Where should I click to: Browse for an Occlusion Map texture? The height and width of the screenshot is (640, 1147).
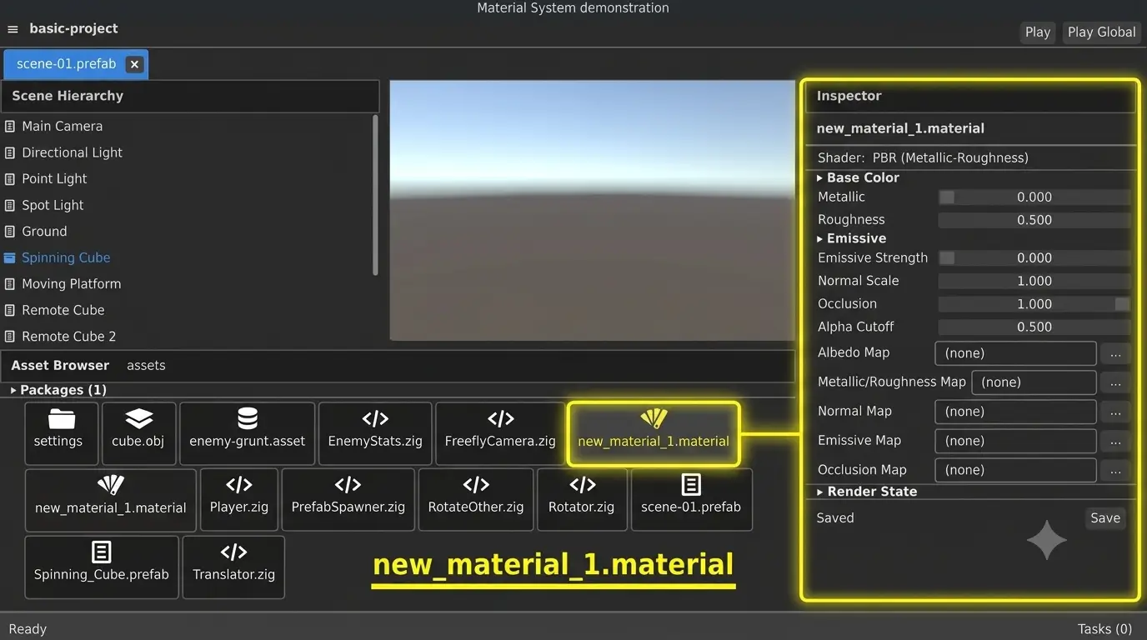click(x=1115, y=470)
